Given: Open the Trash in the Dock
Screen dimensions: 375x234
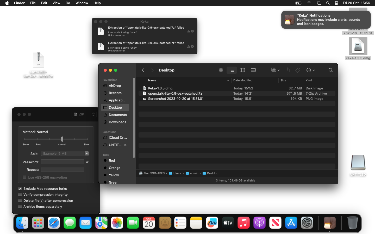Looking at the screenshot, I should (353, 223).
